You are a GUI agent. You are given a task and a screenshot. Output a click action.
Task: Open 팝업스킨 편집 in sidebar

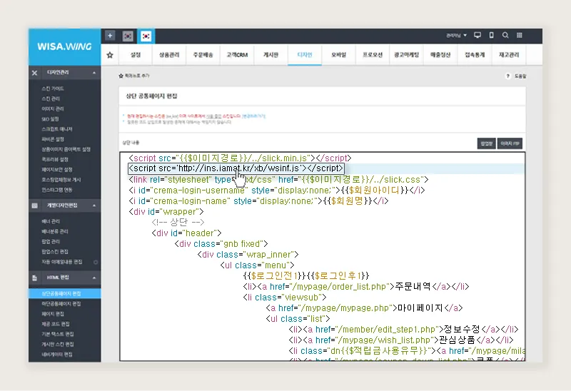[55, 252]
